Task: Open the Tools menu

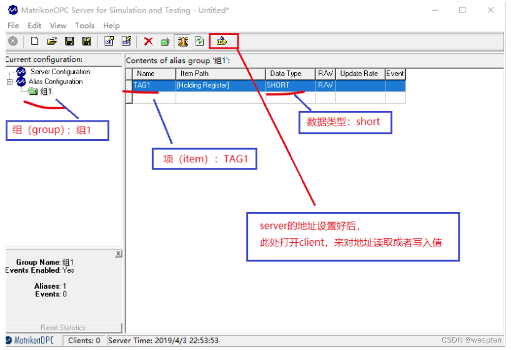Action: pyautogui.click(x=85, y=26)
